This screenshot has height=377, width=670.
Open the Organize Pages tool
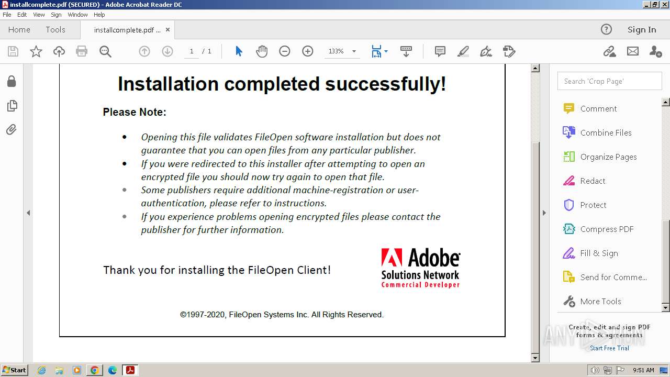click(609, 157)
